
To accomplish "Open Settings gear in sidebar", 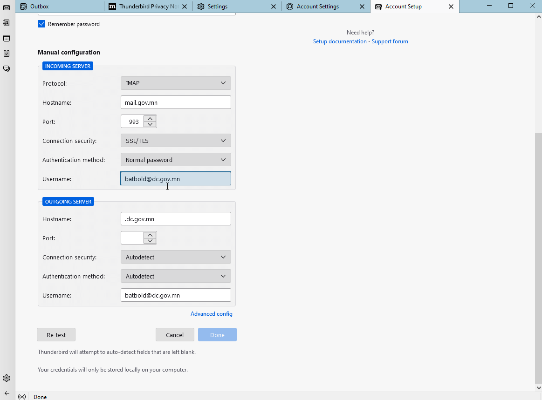I will pos(7,378).
